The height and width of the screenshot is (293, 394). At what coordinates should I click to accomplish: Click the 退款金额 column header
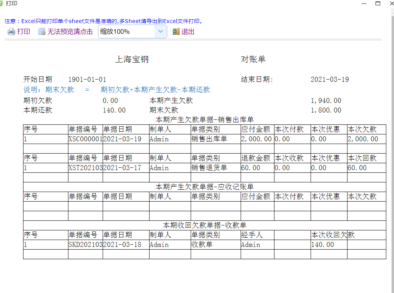(256, 158)
